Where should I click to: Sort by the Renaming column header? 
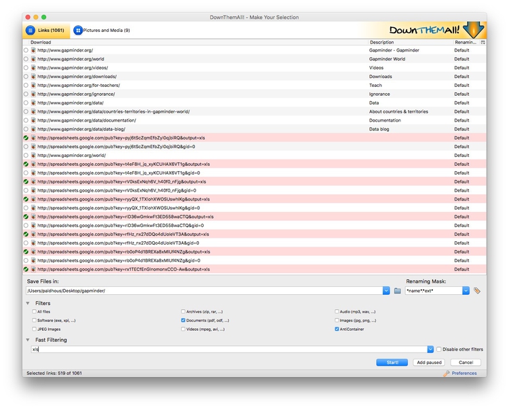pyautogui.click(x=466, y=42)
